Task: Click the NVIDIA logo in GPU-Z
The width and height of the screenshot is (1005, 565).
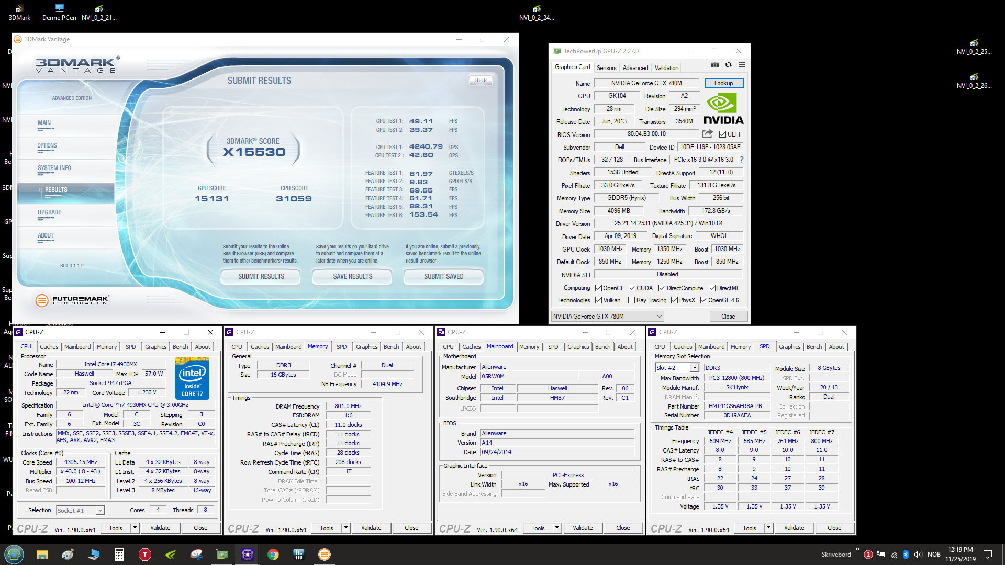Action: pyautogui.click(x=723, y=109)
